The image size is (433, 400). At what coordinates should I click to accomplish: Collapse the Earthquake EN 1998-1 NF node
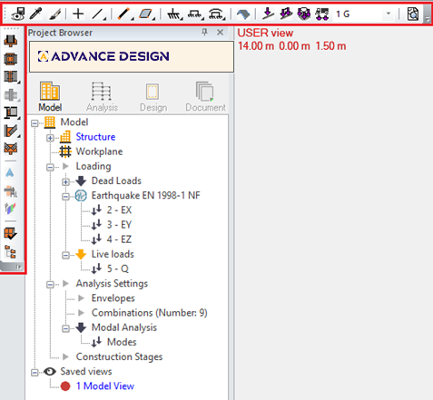65,197
